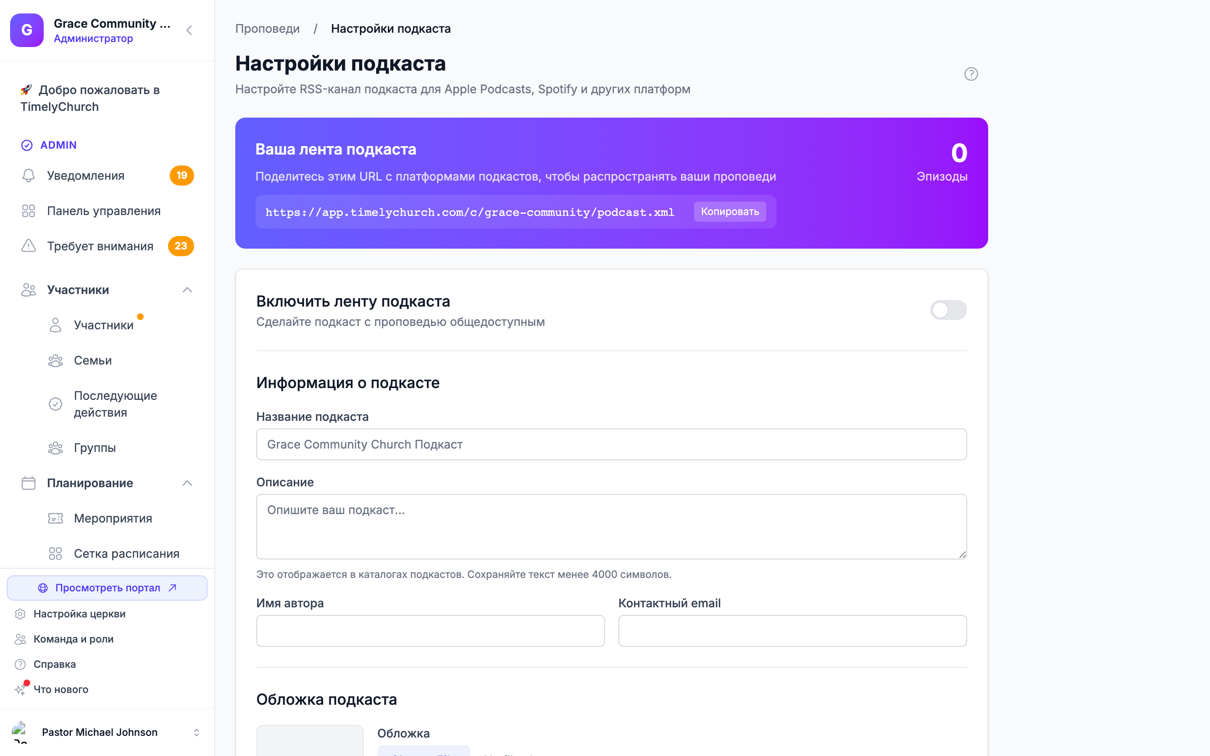The width and height of the screenshot is (1210, 756).
Task: Open the user account switcher arrows
Action: pyautogui.click(x=197, y=732)
